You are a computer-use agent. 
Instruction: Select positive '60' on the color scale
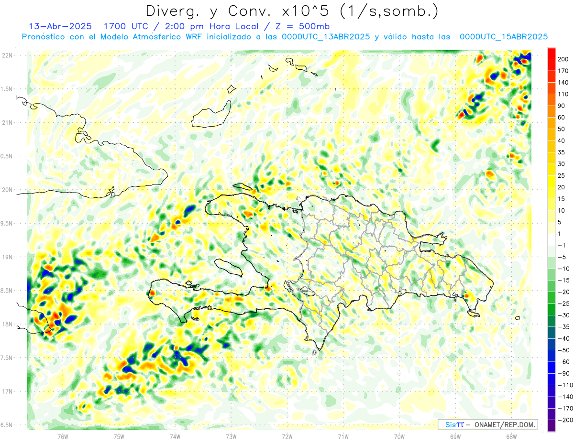tap(562, 117)
